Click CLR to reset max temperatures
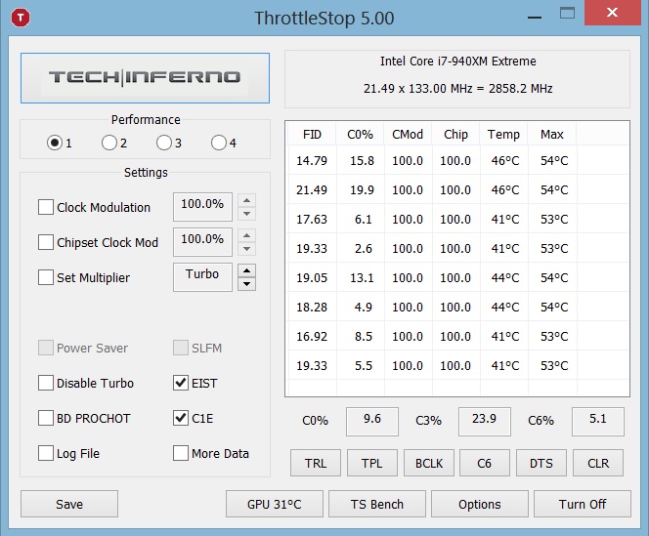The width and height of the screenshot is (649, 536). 598,463
